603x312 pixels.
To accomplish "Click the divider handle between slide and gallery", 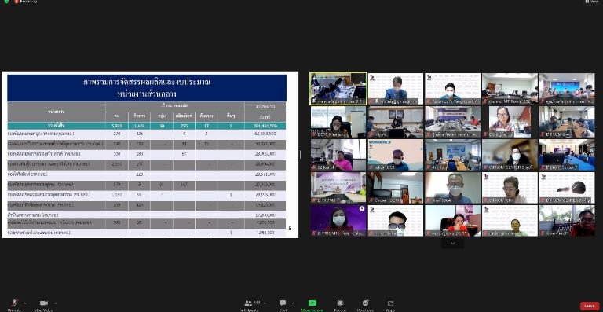I will click(301, 155).
